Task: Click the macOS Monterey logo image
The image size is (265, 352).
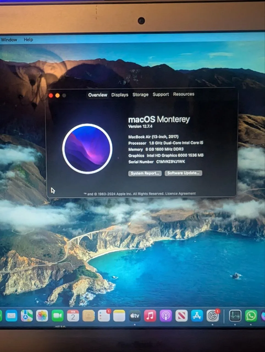Action: pyautogui.click(x=87, y=149)
